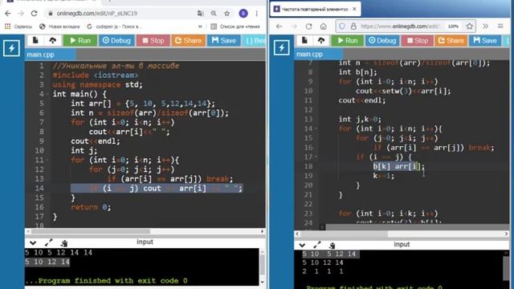Click the zoom magnifier icon in Chrome address bar
The width and height of the screenshot is (514, 289).
[x=214, y=14]
